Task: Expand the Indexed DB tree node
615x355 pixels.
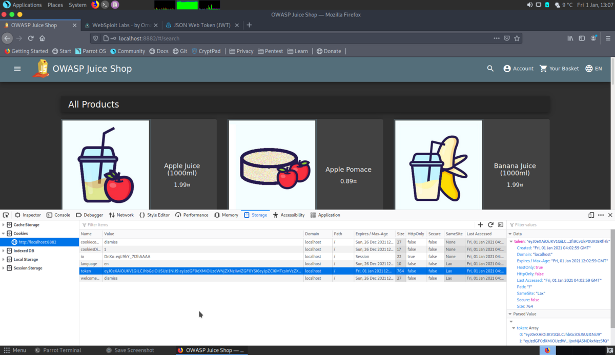Action: tap(4, 251)
